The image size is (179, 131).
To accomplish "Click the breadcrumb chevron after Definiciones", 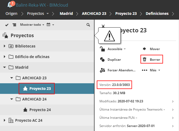I will click(x=173, y=14).
